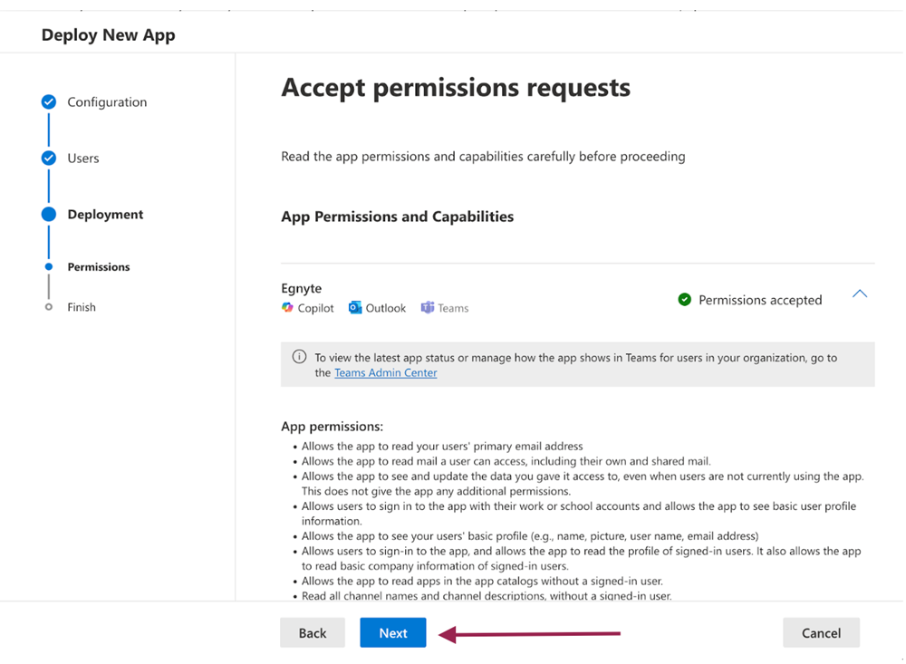
Task: Select the Configuration step label
Action: (107, 102)
